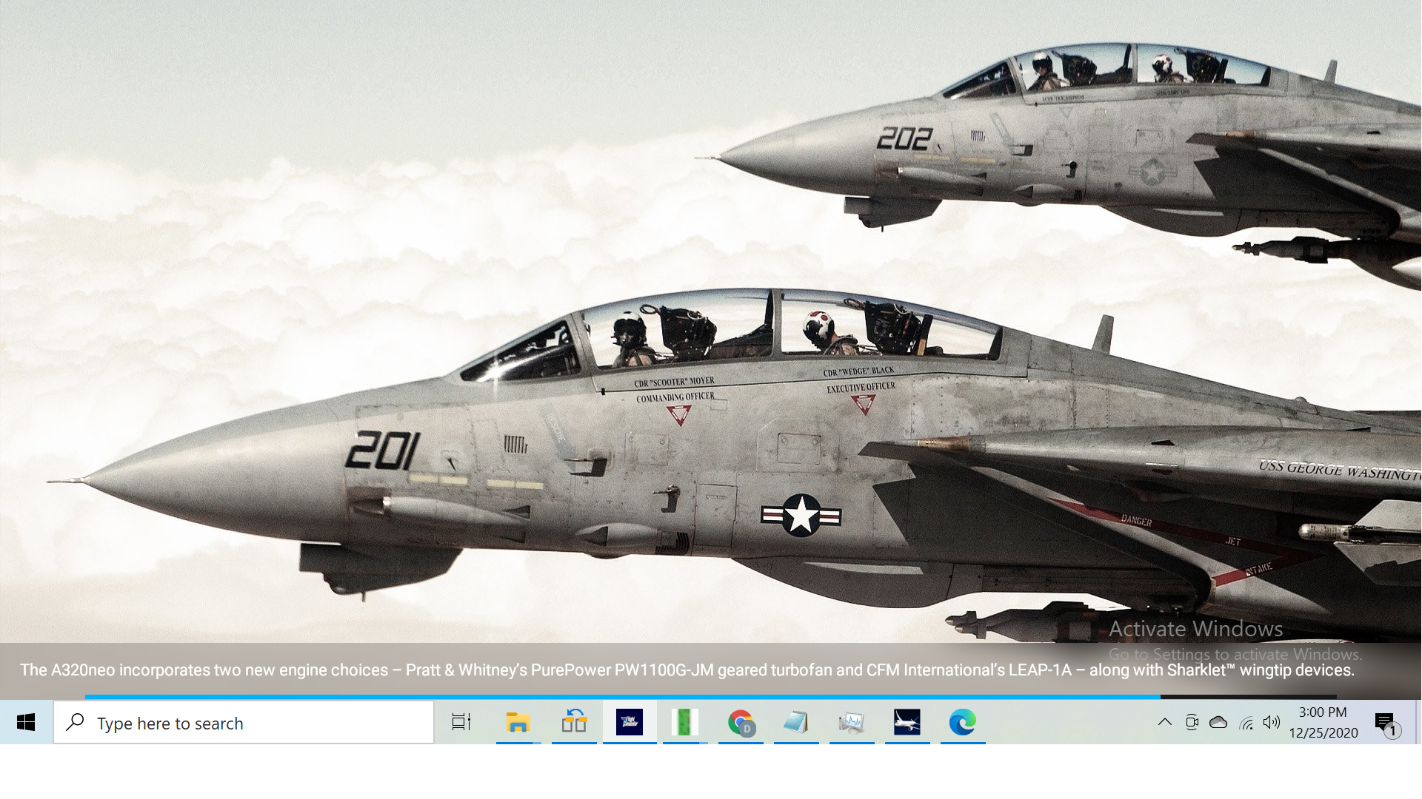Viewport: 1422px width, 799px height.
Task: Open the volume speaker tray icon
Action: [x=1272, y=723]
